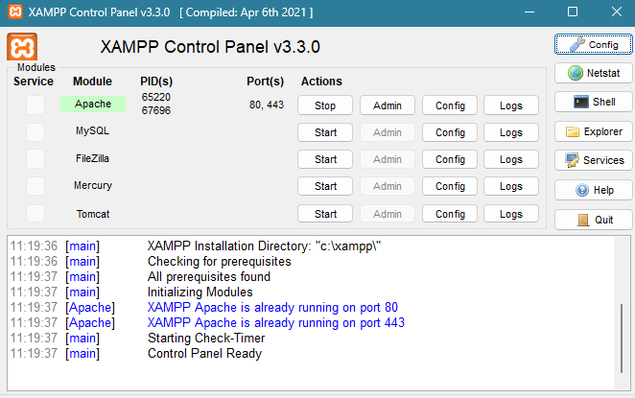
Task: Click the 'Initializing Modules' log entry
Action: pyautogui.click(x=200, y=292)
